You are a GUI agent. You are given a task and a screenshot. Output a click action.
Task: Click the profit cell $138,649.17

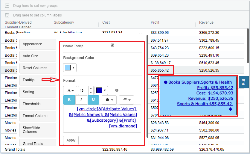[161, 63]
